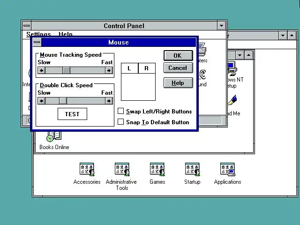This screenshot has height=225, width=300.
Task: Maximize the Program Manager window up arrow
Action: pos(292,36)
